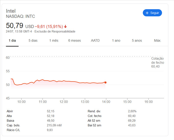The width and height of the screenshot is (174, 140).
Task: Select the 1 dia tab
Action: click(x=12, y=41)
